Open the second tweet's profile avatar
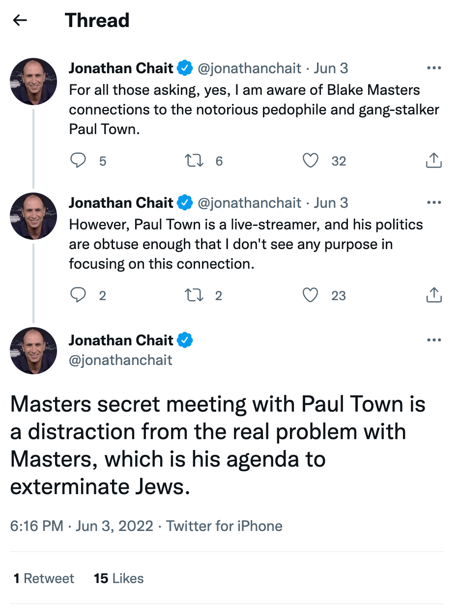 [34, 216]
